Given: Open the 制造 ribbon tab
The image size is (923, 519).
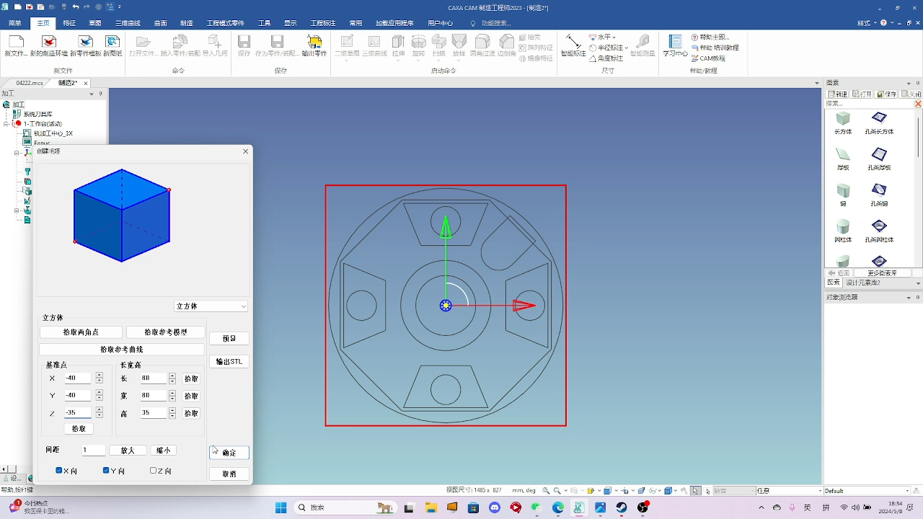Looking at the screenshot, I should click(187, 23).
